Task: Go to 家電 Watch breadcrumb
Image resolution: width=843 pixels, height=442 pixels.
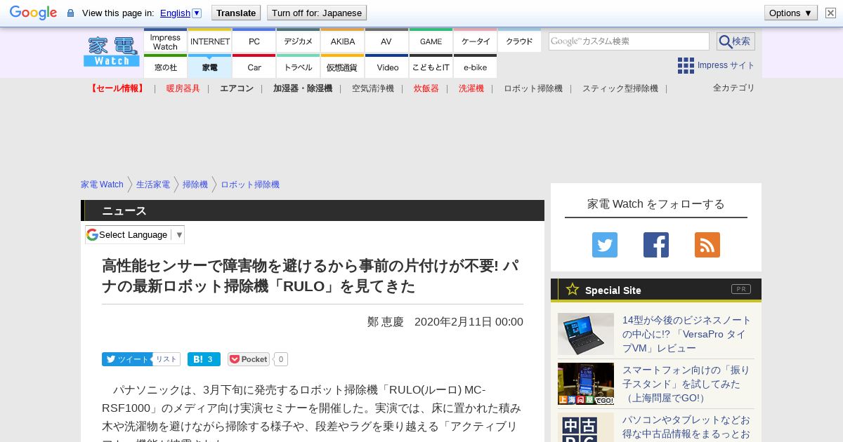Action: 102,185
